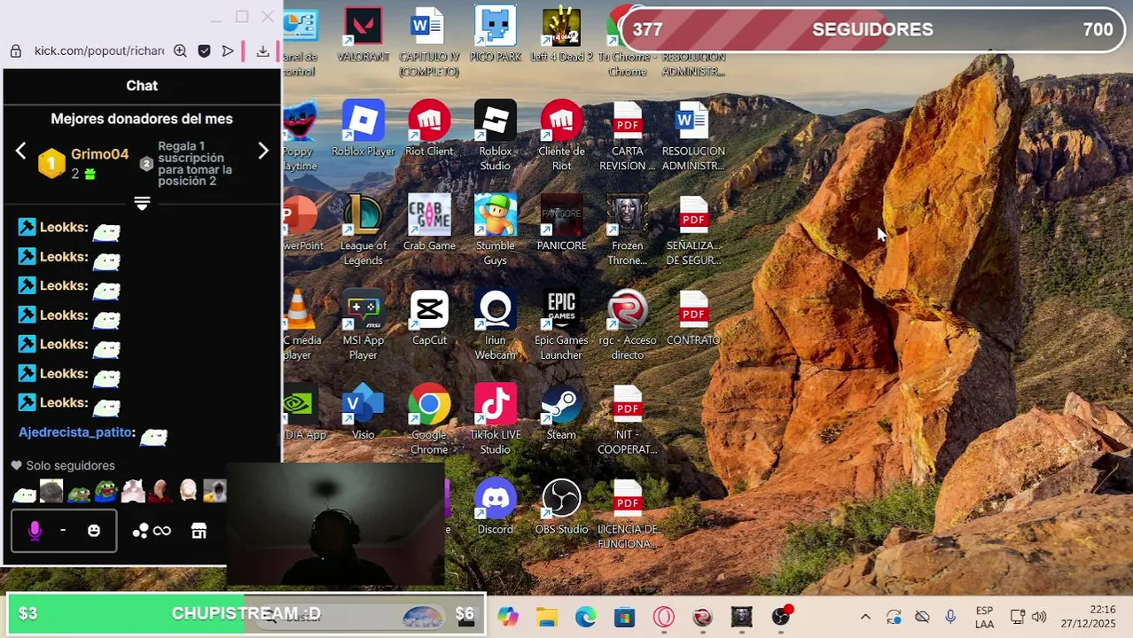Open the VALORANT desktop shortcut
Screen dimensions: 1133x638
tap(363, 35)
